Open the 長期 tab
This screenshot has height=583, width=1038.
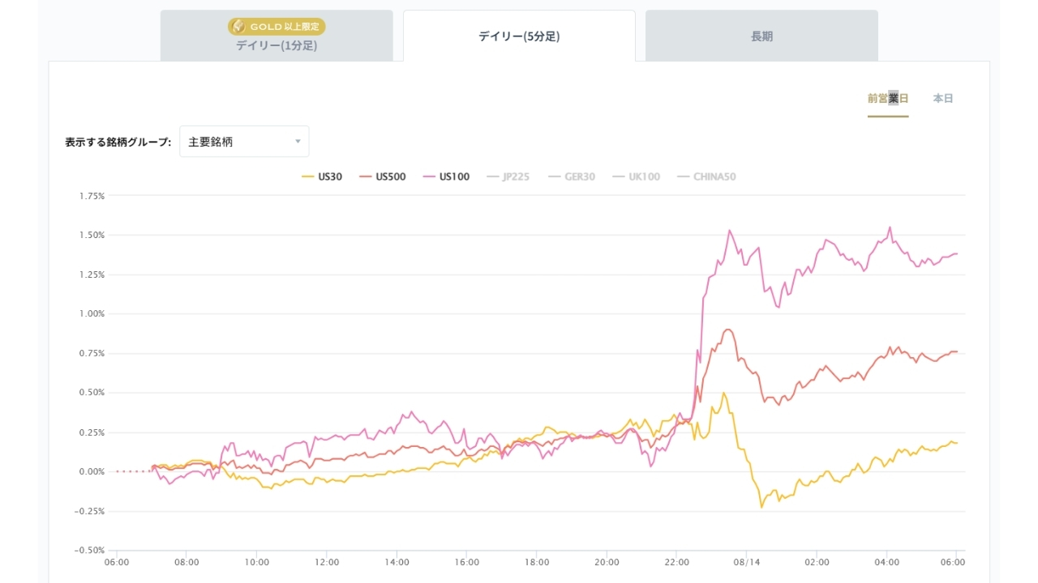pos(761,36)
